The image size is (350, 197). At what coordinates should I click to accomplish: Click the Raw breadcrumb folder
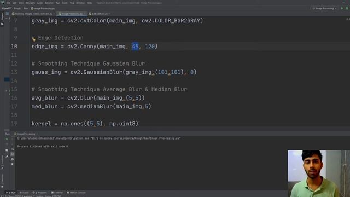click(x=26, y=8)
